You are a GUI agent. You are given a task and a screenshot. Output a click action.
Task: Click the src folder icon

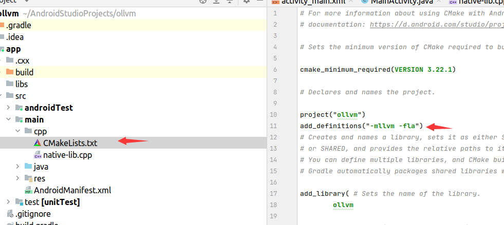(10, 96)
